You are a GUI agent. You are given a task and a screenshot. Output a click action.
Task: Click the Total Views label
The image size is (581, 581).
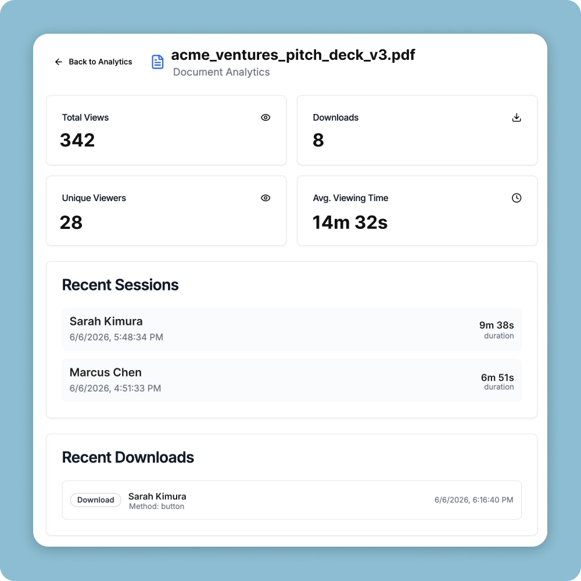(85, 117)
